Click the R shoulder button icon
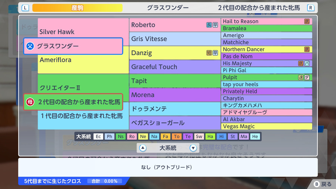Screen dimensions: 336x189 coord(311,8)
